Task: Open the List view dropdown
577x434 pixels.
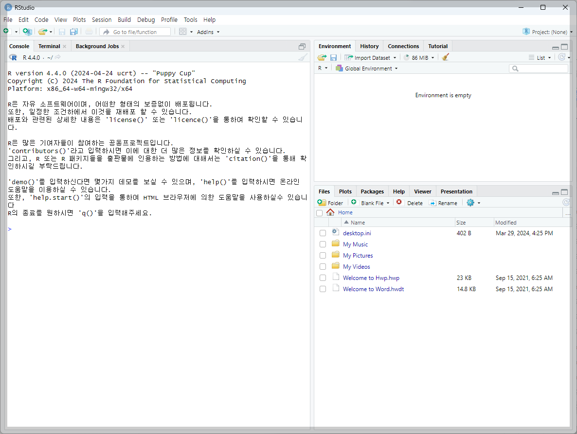Action: point(540,58)
